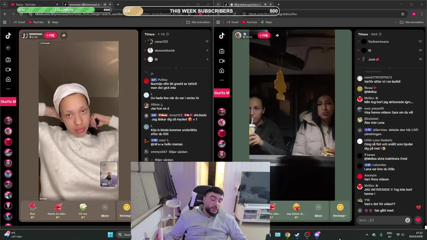This screenshot has height=240, width=427.
Task: Open three-dots menu in right TikTok sidebar
Action: click(x=222, y=80)
